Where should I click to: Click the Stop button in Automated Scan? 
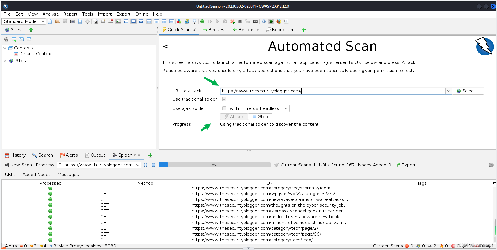pyautogui.click(x=260, y=117)
